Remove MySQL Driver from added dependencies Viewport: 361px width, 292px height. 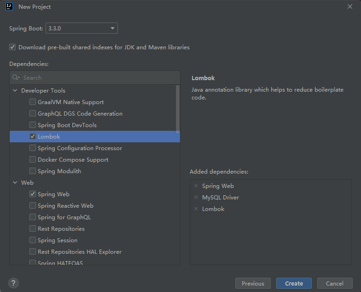click(x=196, y=197)
